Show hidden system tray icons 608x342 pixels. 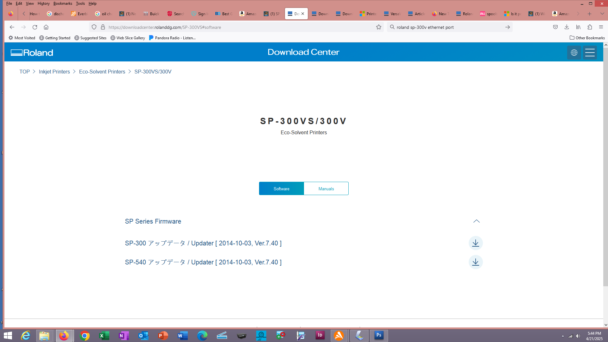pyautogui.click(x=563, y=336)
